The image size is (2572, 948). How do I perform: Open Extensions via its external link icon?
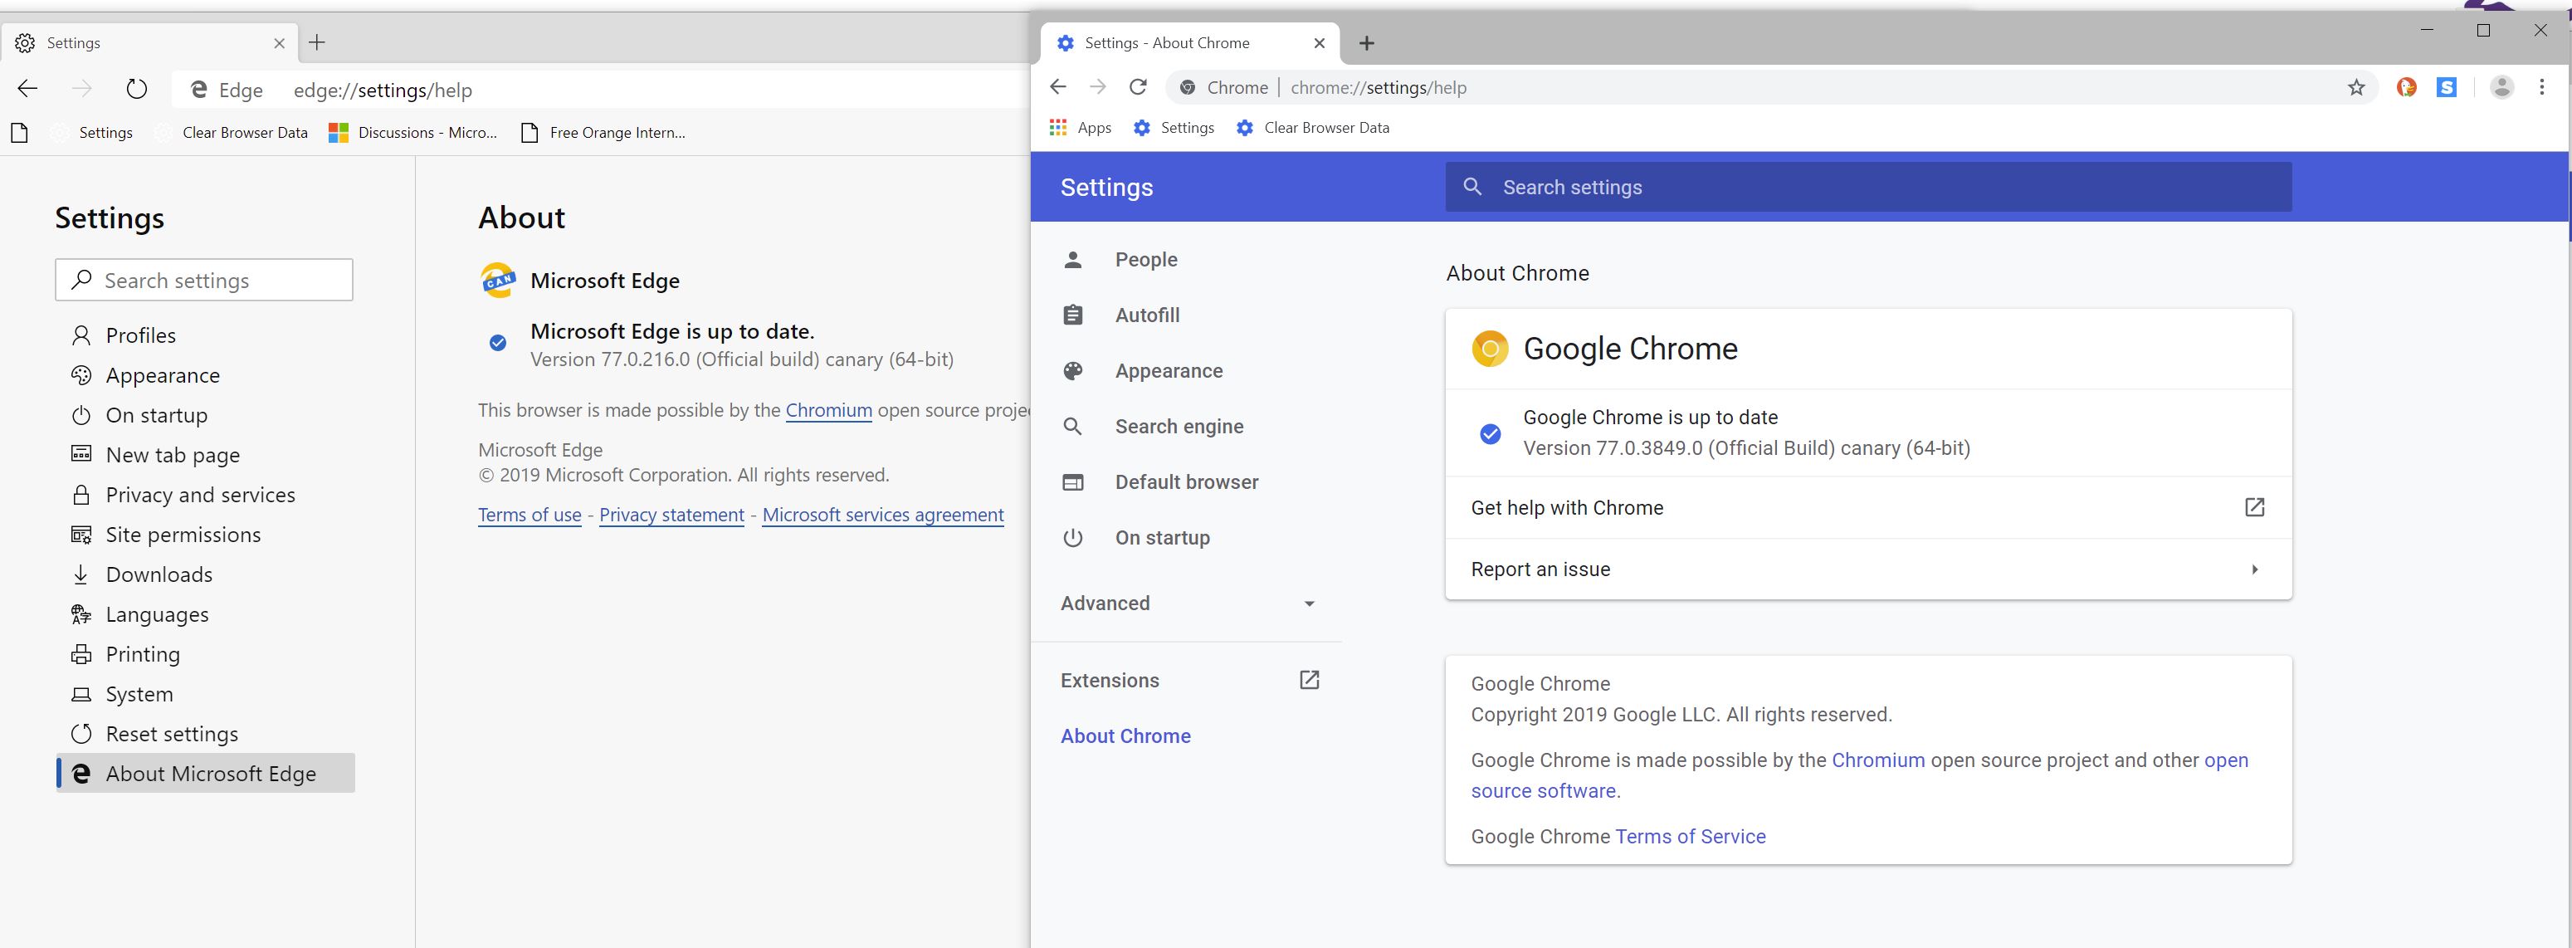1309,680
